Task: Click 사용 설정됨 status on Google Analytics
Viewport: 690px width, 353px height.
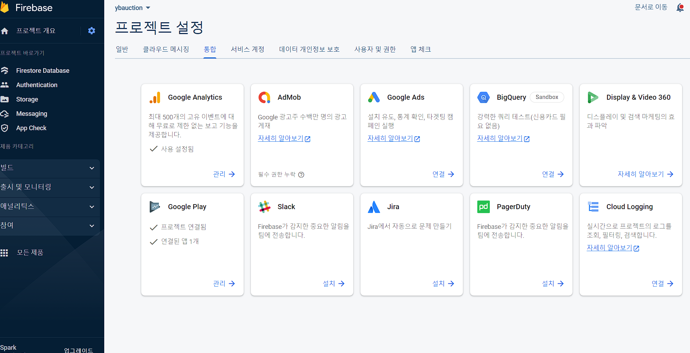Action: coord(178,149)
